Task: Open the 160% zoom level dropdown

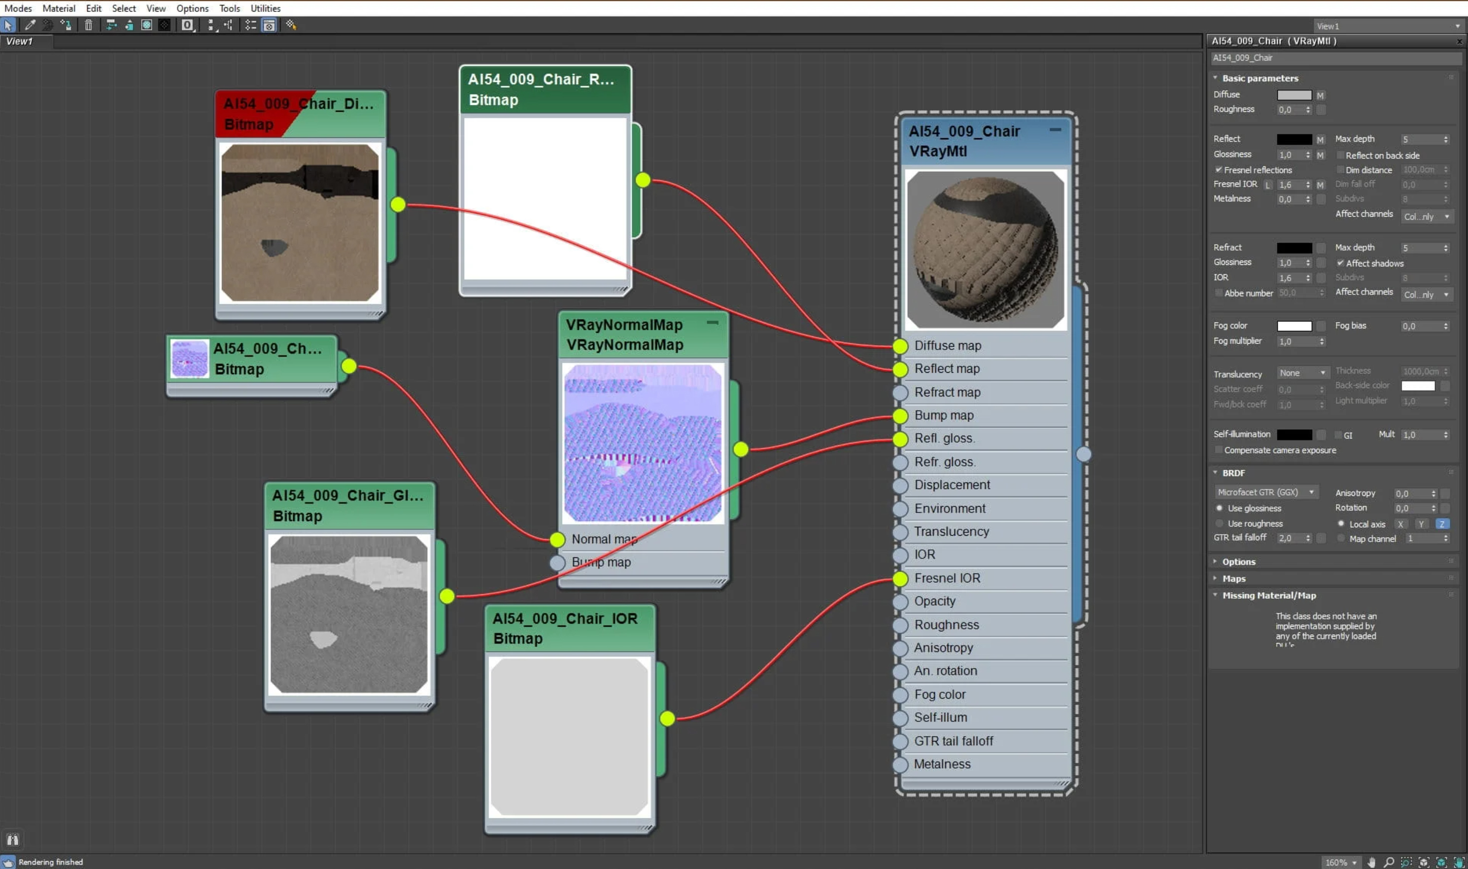Action: [x=1341, y=862]
